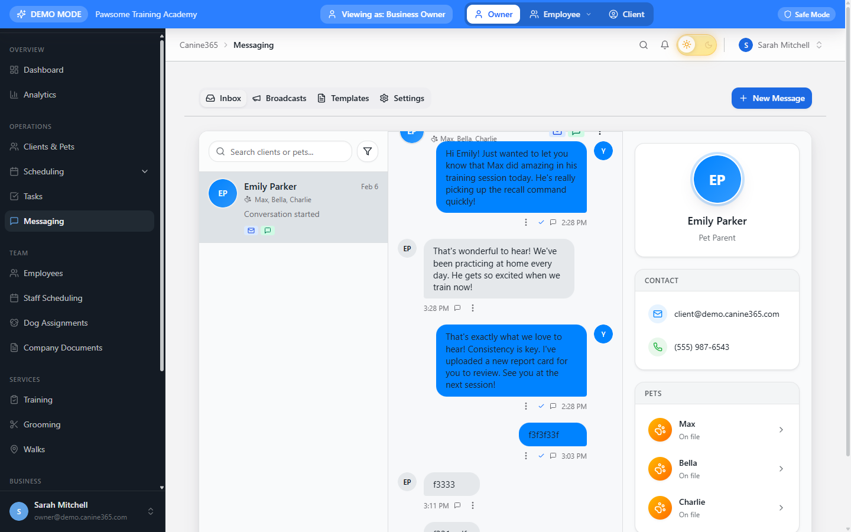The width and height of the screenshot is (851, 532).
Task: Start a New Message
Action: 772,98
